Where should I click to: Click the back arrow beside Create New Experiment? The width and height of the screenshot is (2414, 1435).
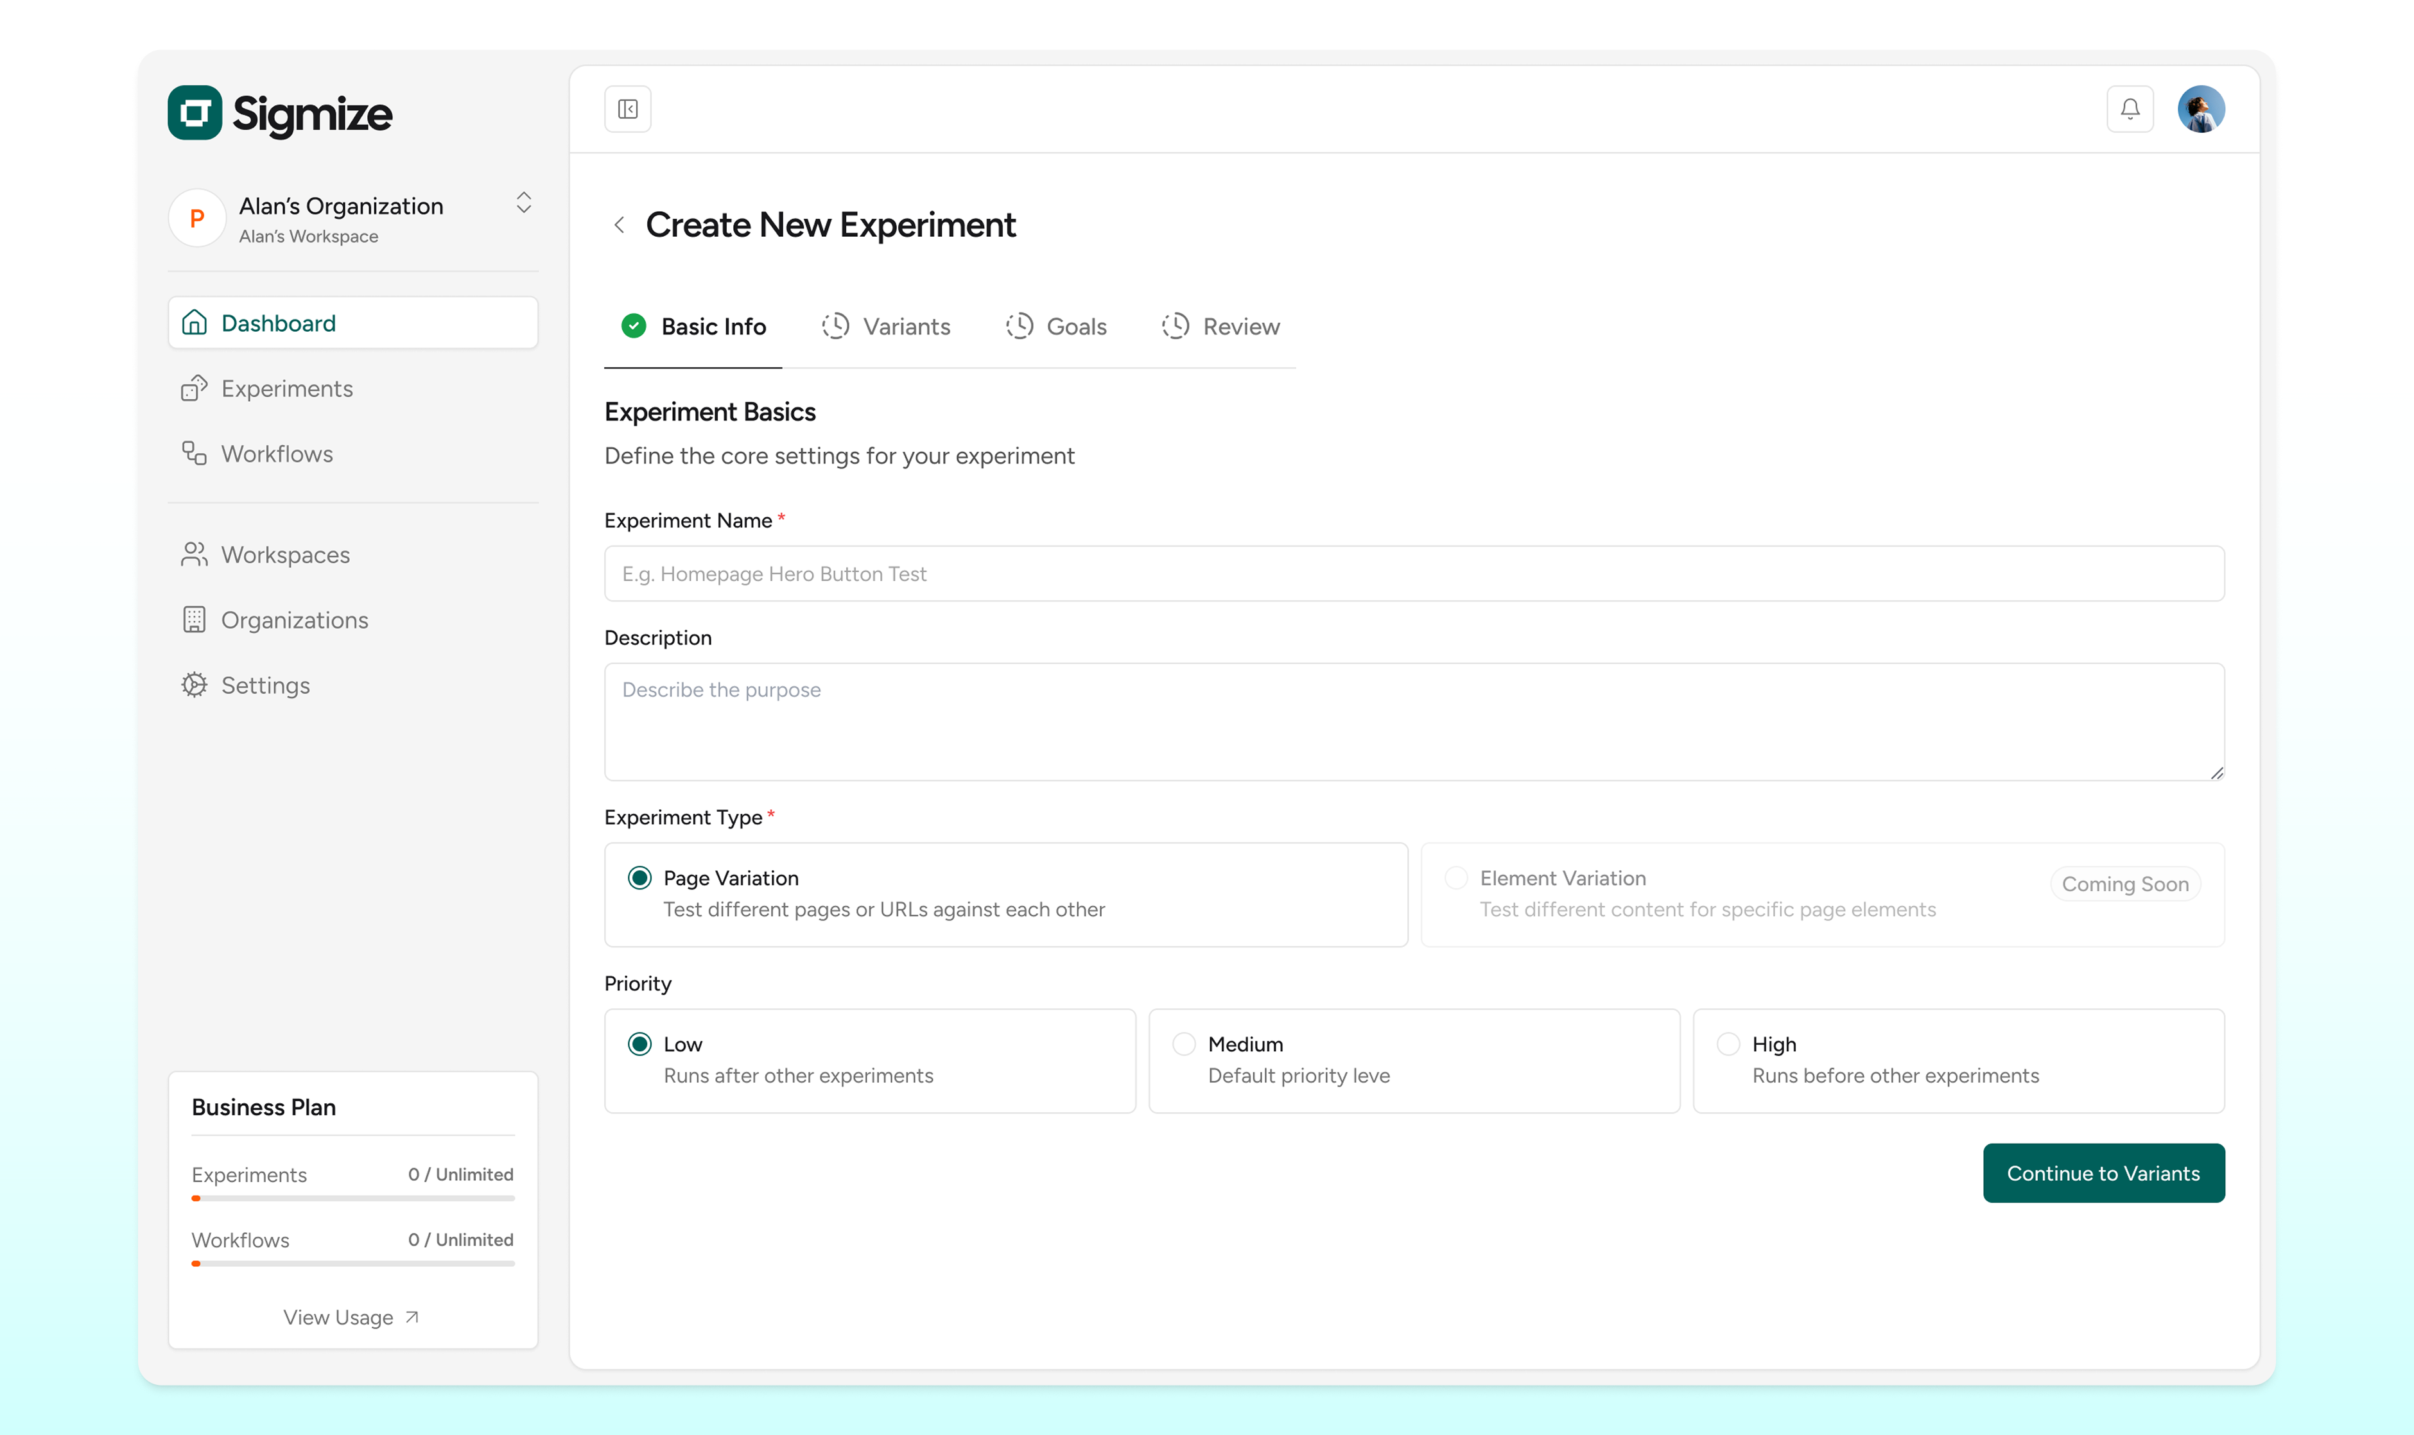619,225
